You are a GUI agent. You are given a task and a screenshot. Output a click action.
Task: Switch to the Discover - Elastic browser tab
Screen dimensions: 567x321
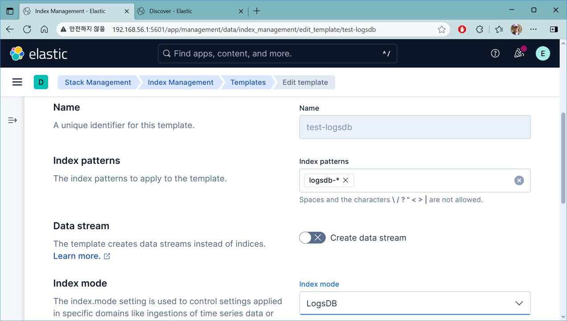point(189,11)
